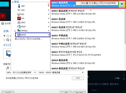126x93 pixels.
Task: Select WMV7 高品質 サラウンド サウンド profile
Action: pyautogui.click(x=87, y=29)
